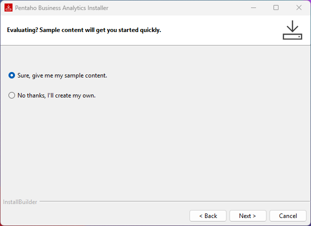Image resolution: width=311 pixels, height=226 pixels.
Task: Maximize the installer window
Action: pyautogui.click(x=276, y=8)
